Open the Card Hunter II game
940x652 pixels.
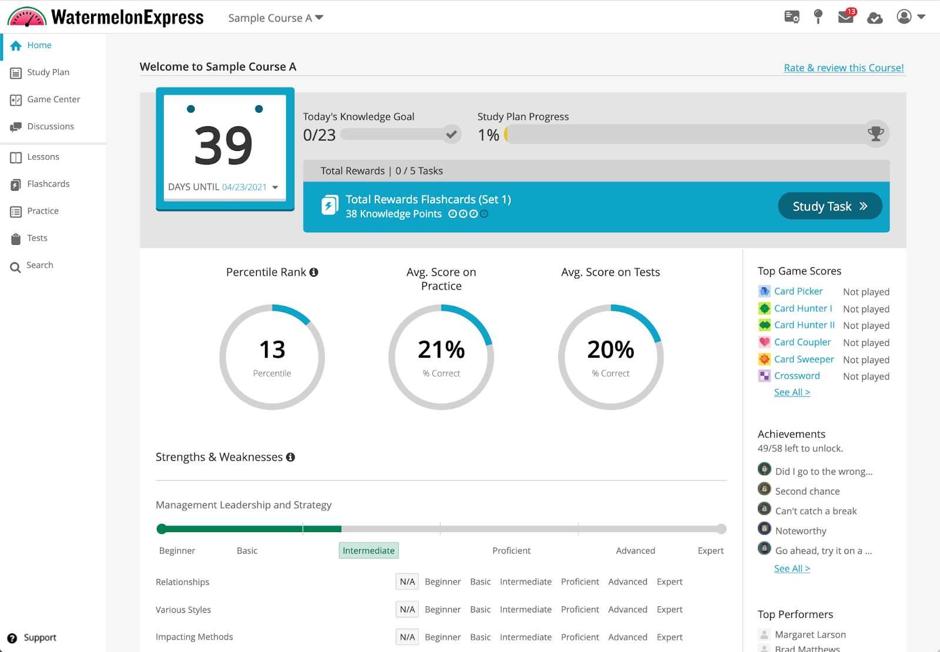coord(804,325)
